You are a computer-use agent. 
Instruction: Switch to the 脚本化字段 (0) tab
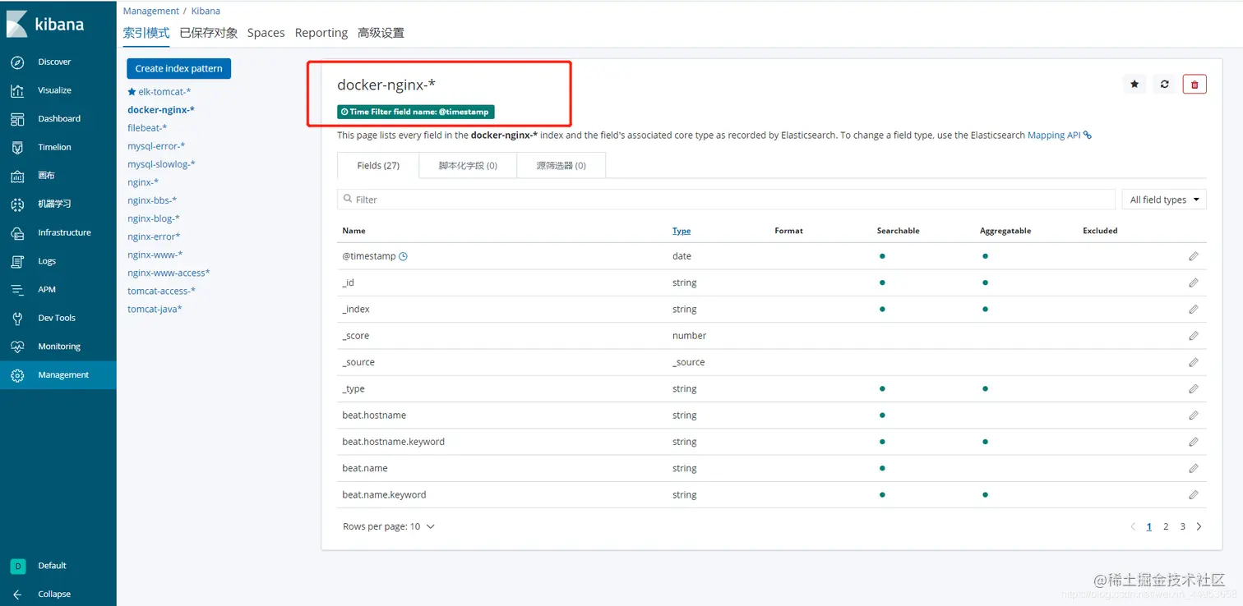pyautogui.click(x=468, y=165)
